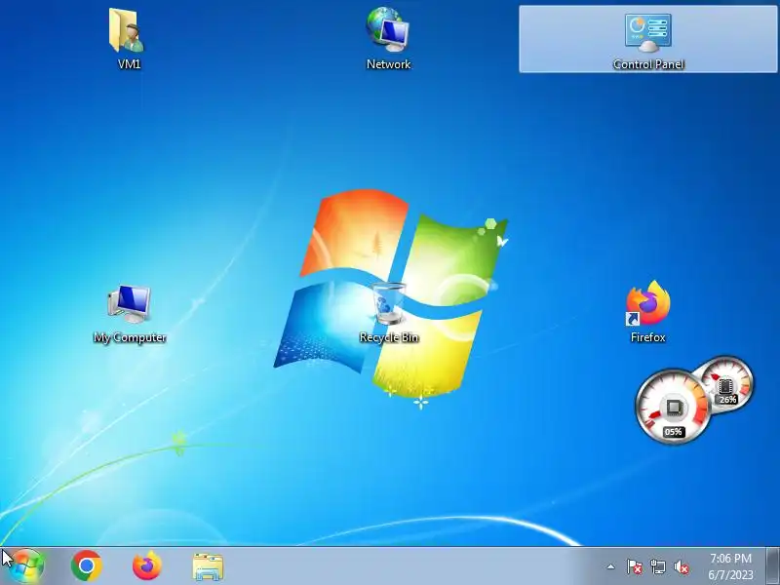The image size is (780, 585).
Task: Select the My Computer desktop icon
Action: pyautogui.click(x=130, y=313)
